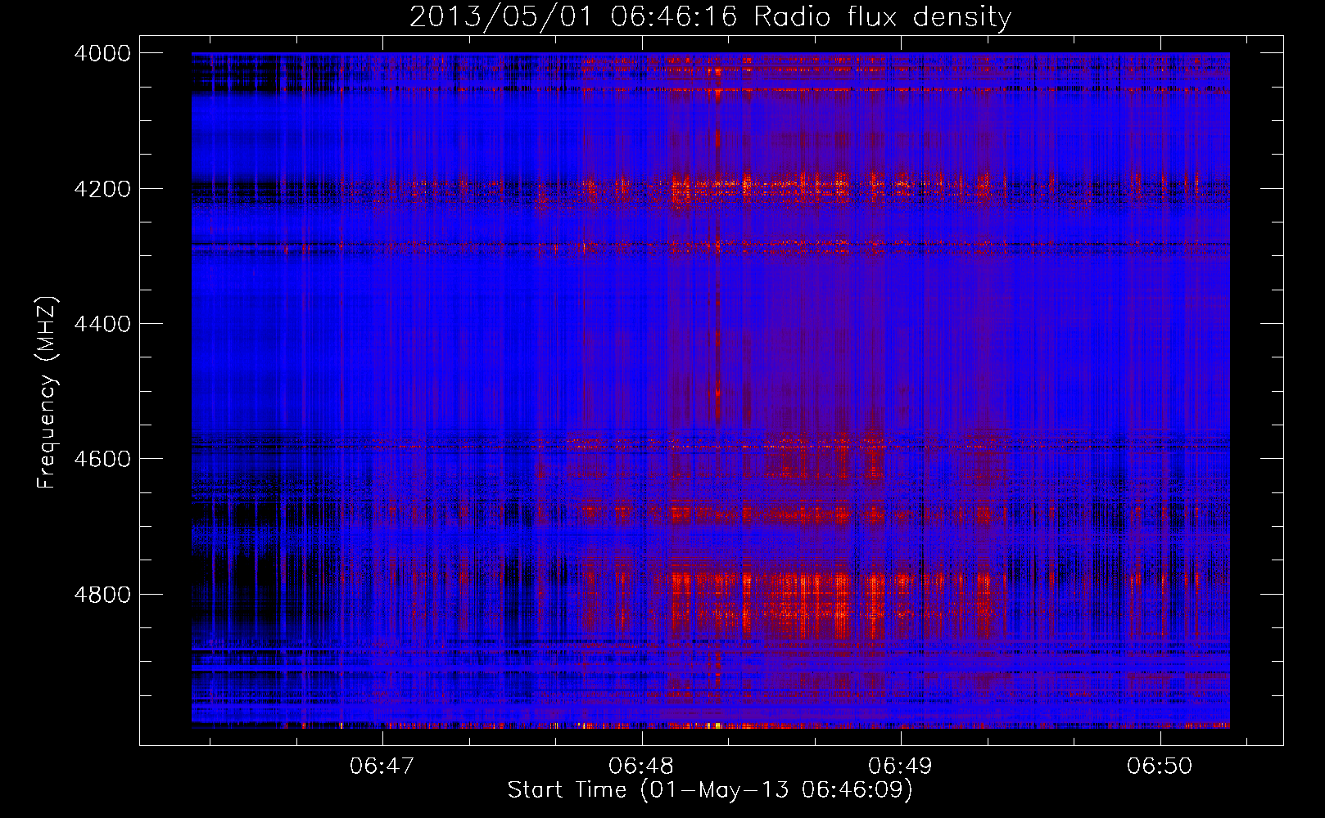Select the 4200 frequency tick label

click(102, 189)
